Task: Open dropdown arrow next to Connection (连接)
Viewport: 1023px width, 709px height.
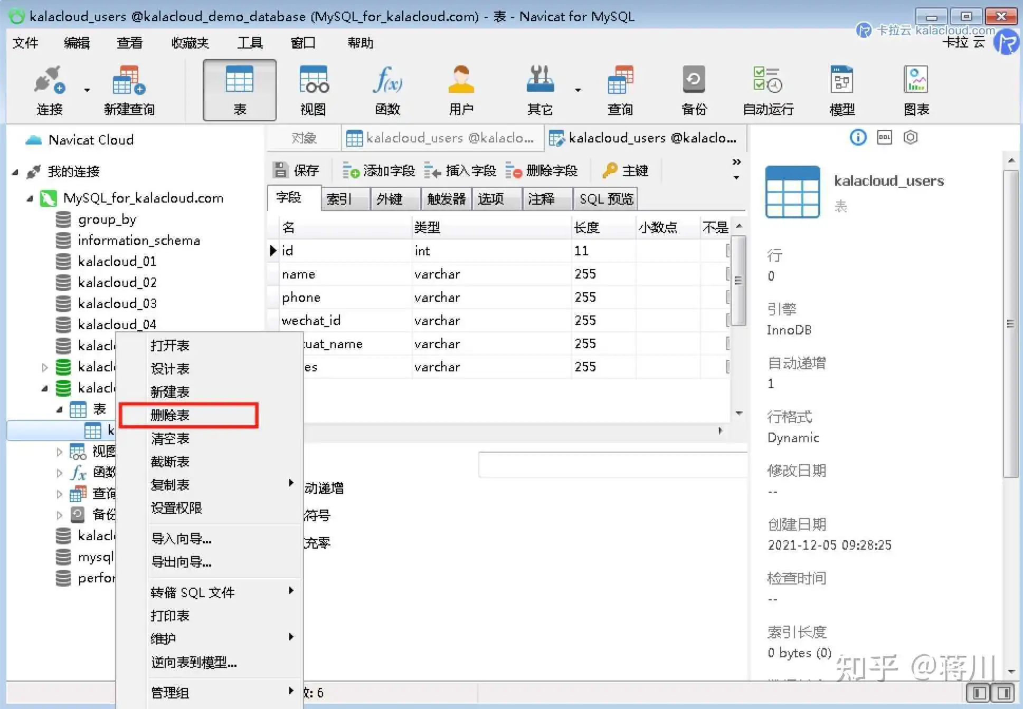Action: click(87, 90)
